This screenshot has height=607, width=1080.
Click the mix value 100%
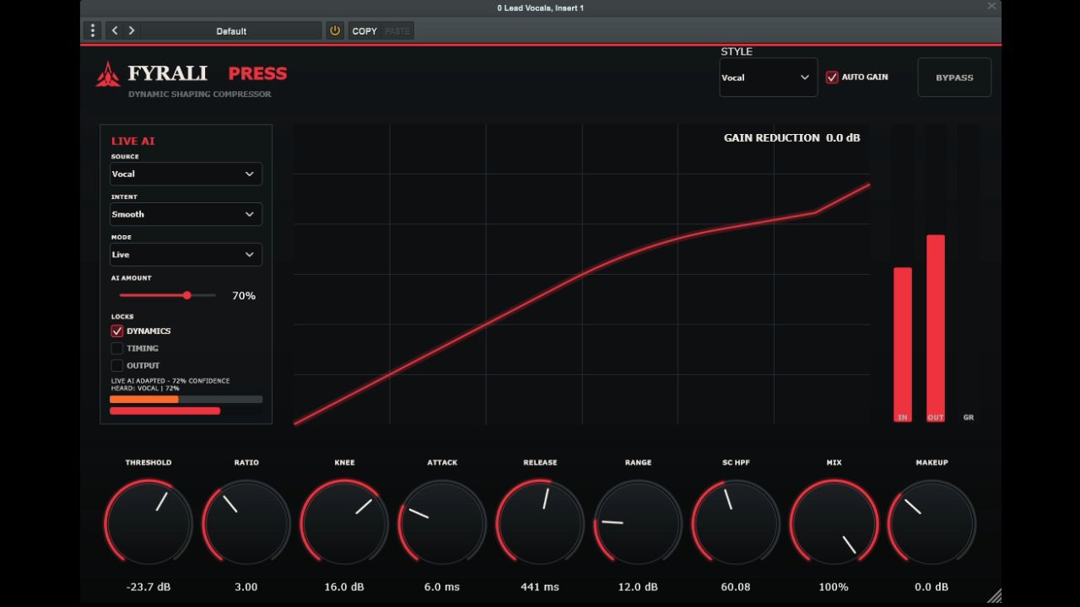click(834, 587)
